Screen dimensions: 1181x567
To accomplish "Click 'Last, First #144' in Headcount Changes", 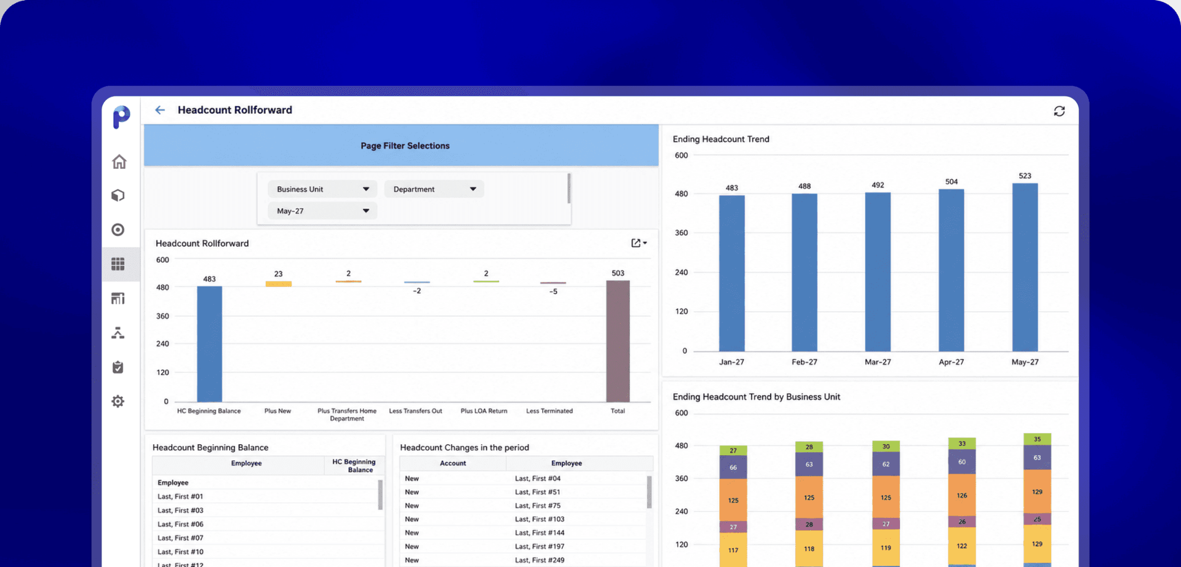I will [539, 533].
